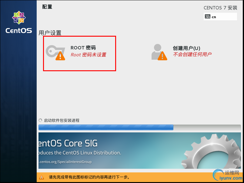Click the spinning progress indicator icon
Image resolution: width=244 pixels, height=183 pixels.
point(40,120)
